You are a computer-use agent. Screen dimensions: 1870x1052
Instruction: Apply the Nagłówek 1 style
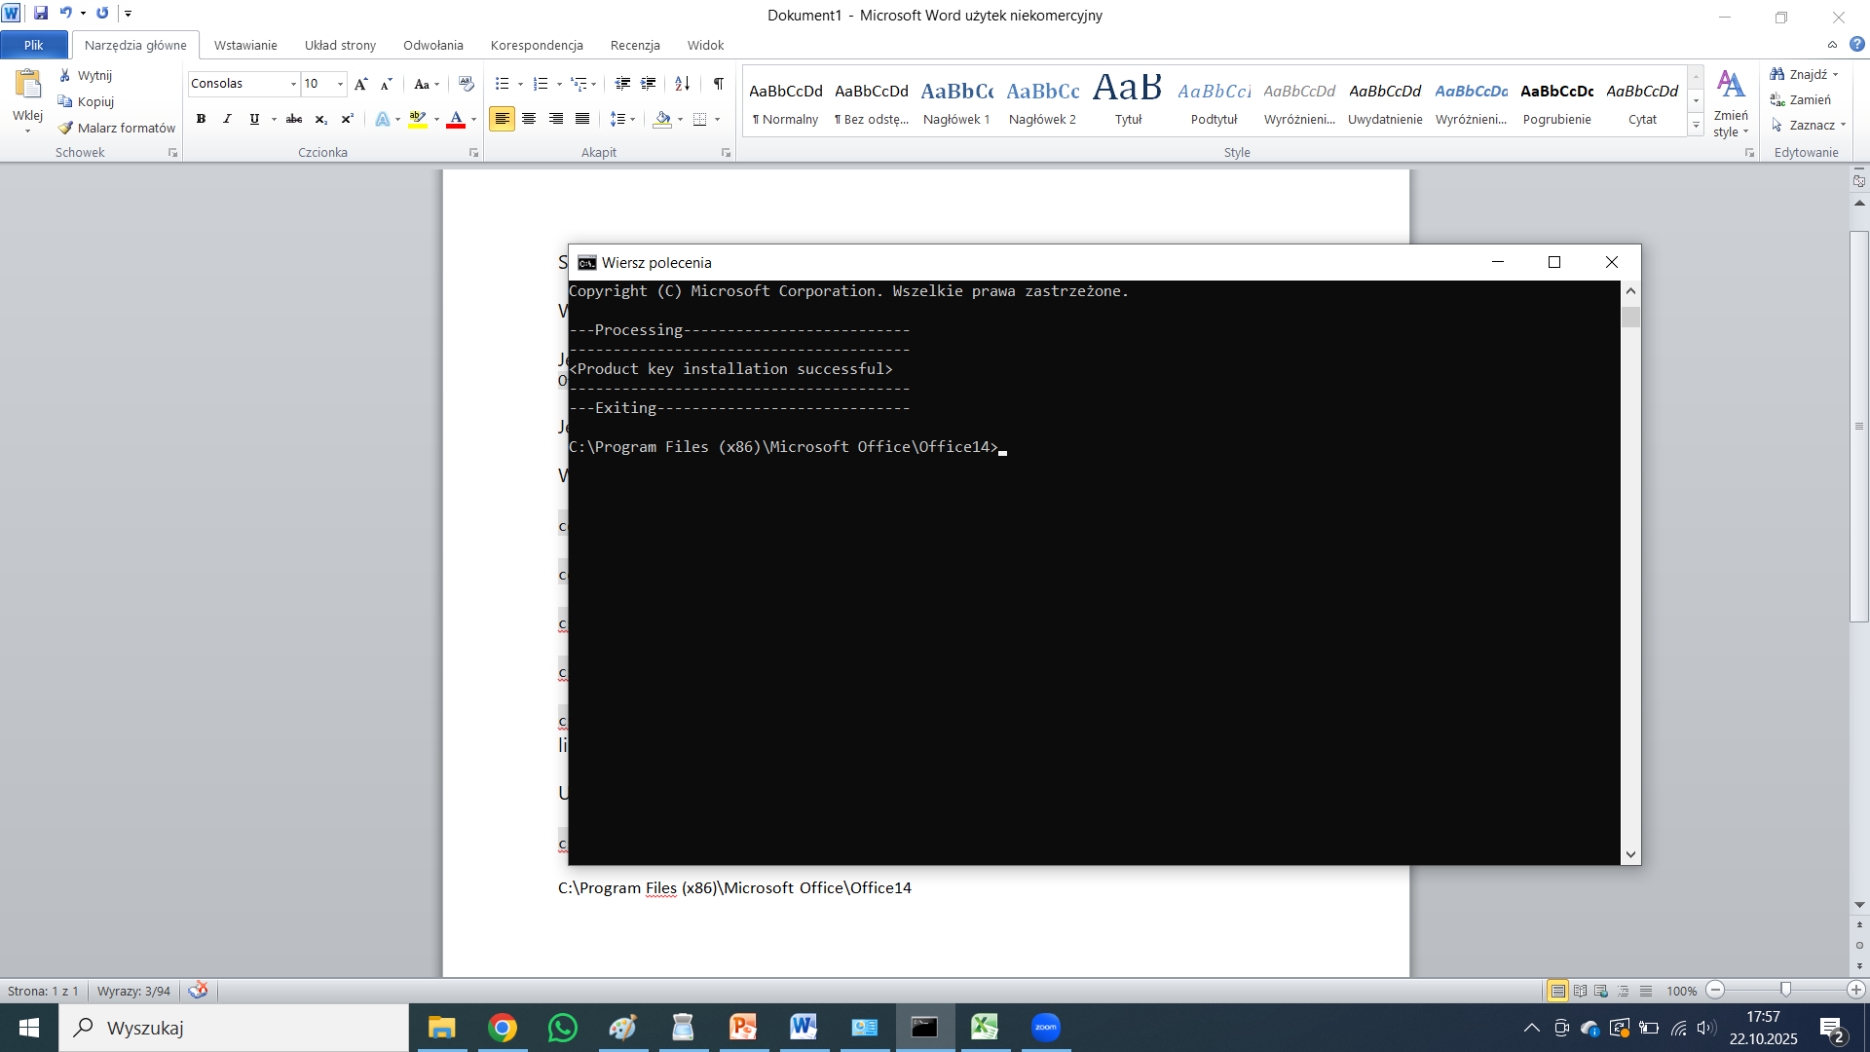click(x=956, y=102)
